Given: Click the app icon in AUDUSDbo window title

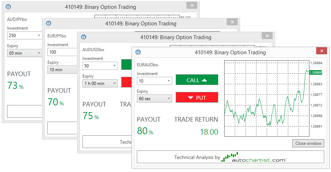Looking at the screenshot, I should tap(83, 37).
